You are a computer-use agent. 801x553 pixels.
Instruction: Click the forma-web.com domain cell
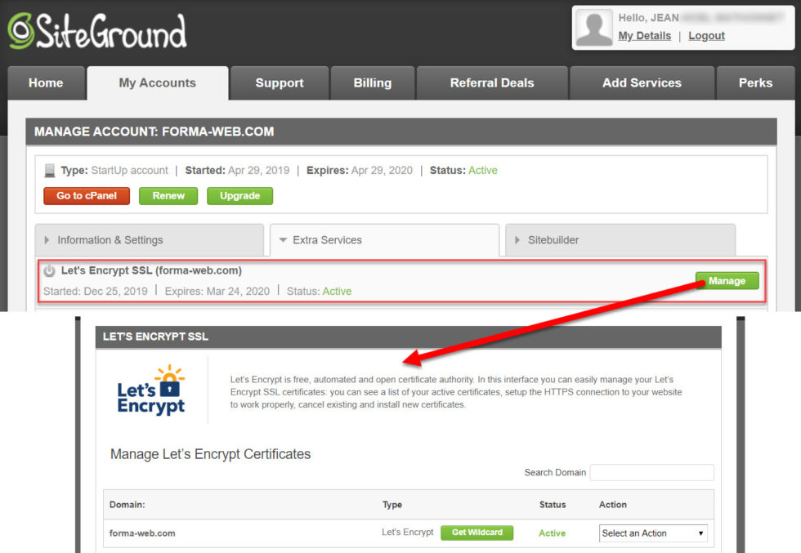(142, 533)
